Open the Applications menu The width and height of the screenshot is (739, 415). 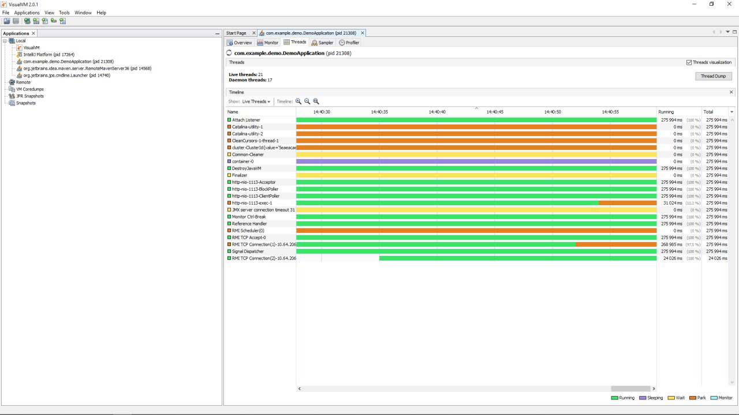(27, 13)
